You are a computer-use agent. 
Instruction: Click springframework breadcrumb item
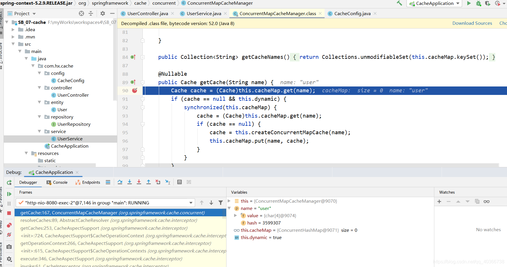point(110,3)
